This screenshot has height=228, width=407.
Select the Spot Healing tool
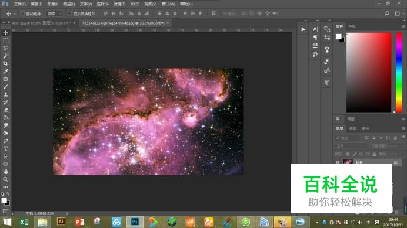pos(5,79)
